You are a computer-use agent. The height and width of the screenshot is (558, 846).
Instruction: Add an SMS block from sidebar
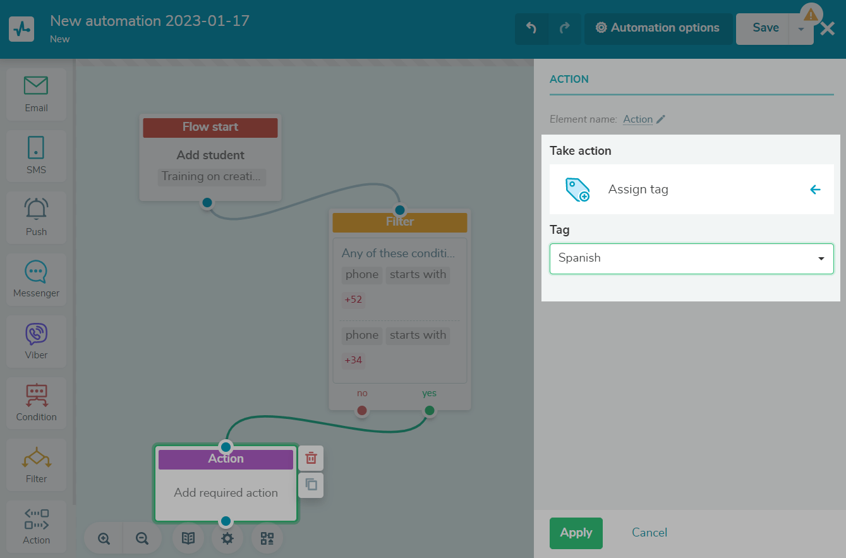[36, 156]
